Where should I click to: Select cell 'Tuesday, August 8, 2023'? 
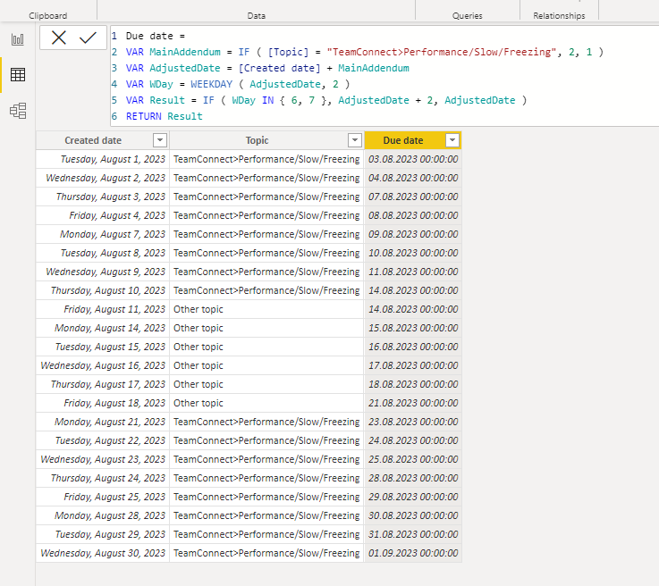click(103, 253)
